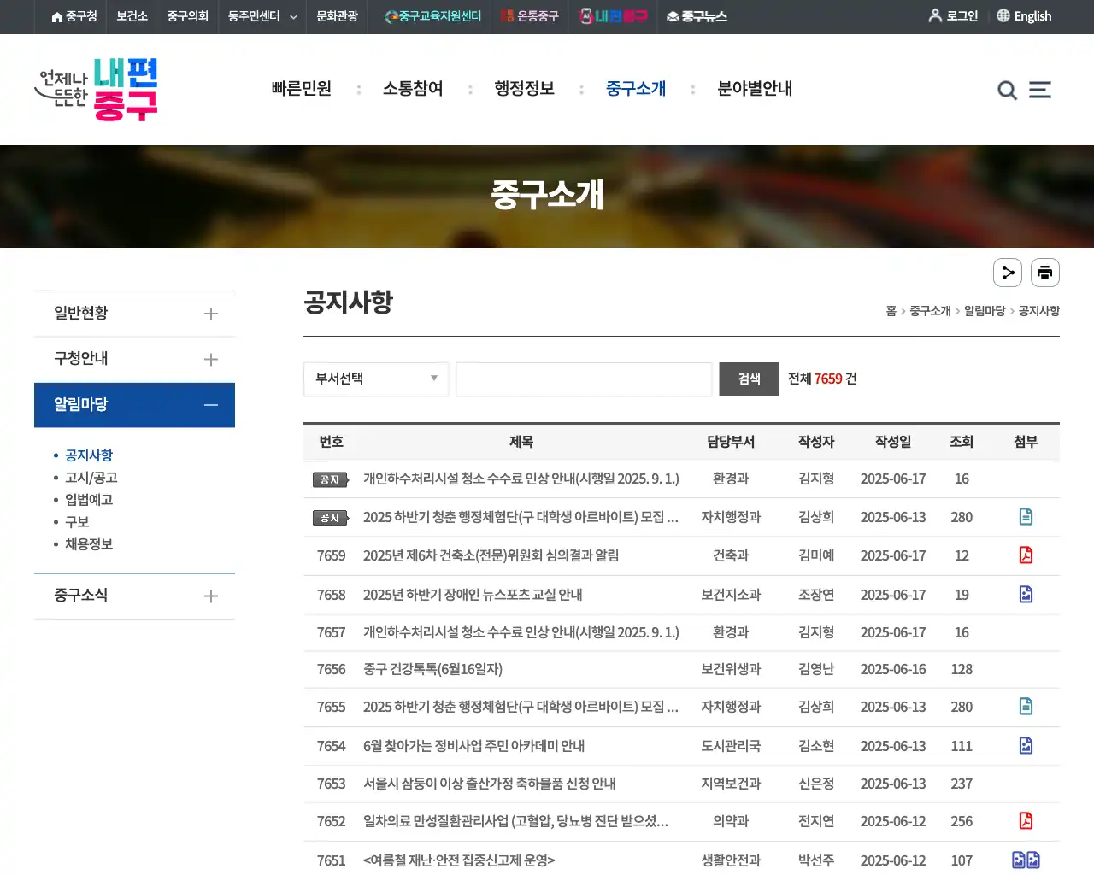Viewport: 1094px width, 875px height.
Task: Click the 작성일 column header
Action: (893, 442)
